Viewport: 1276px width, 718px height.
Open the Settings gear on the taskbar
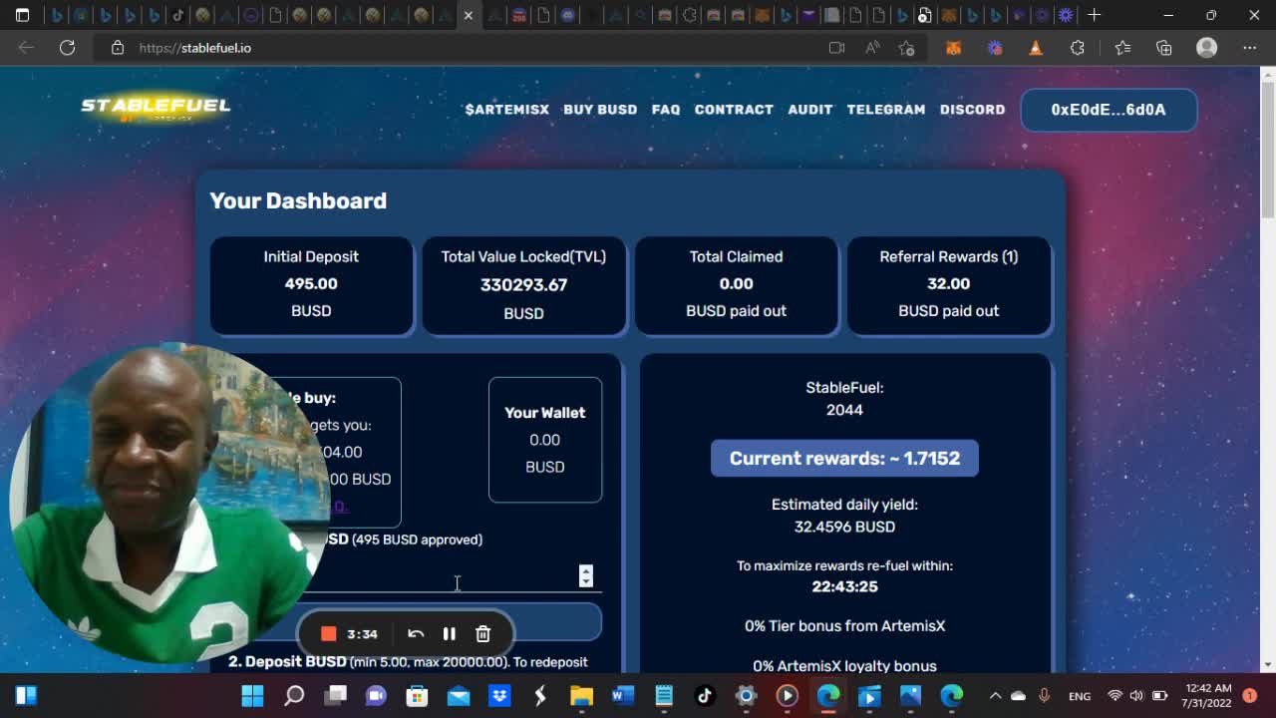[x=746, y=695]
